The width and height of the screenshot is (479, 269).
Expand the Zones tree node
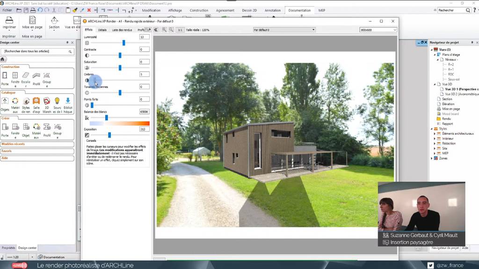pyautogui.click(x=432, y=158)
